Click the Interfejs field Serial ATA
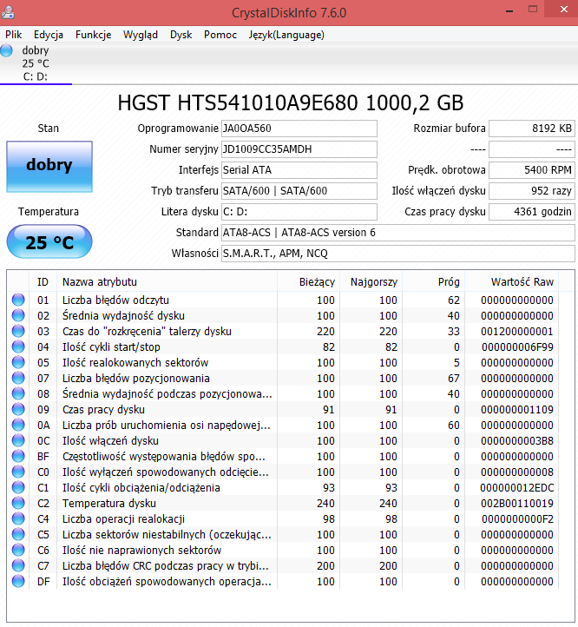 pos(299,170)
